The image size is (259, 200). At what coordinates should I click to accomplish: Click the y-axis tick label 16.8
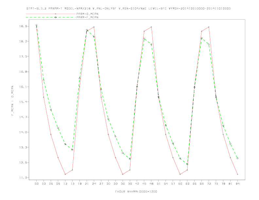point(23,72)
